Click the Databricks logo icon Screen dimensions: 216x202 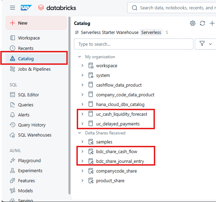point(41,8)
